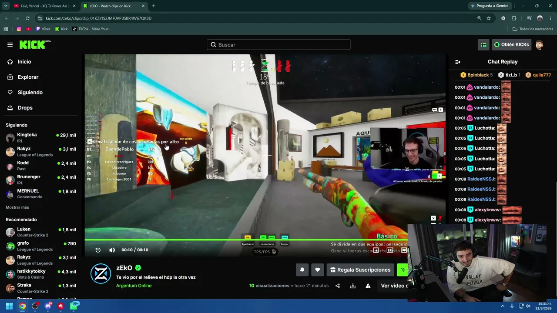Toggle theater mode on the clip
557x313 pixels.
[x=404, y=250]
